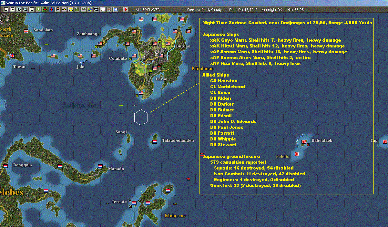Select the British flag base near Tawau

click(12, 56)
